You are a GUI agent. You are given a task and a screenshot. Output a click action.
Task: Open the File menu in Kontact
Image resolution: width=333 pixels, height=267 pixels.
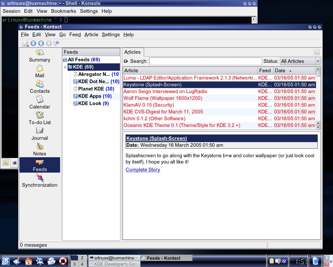[x=25, y=35]
